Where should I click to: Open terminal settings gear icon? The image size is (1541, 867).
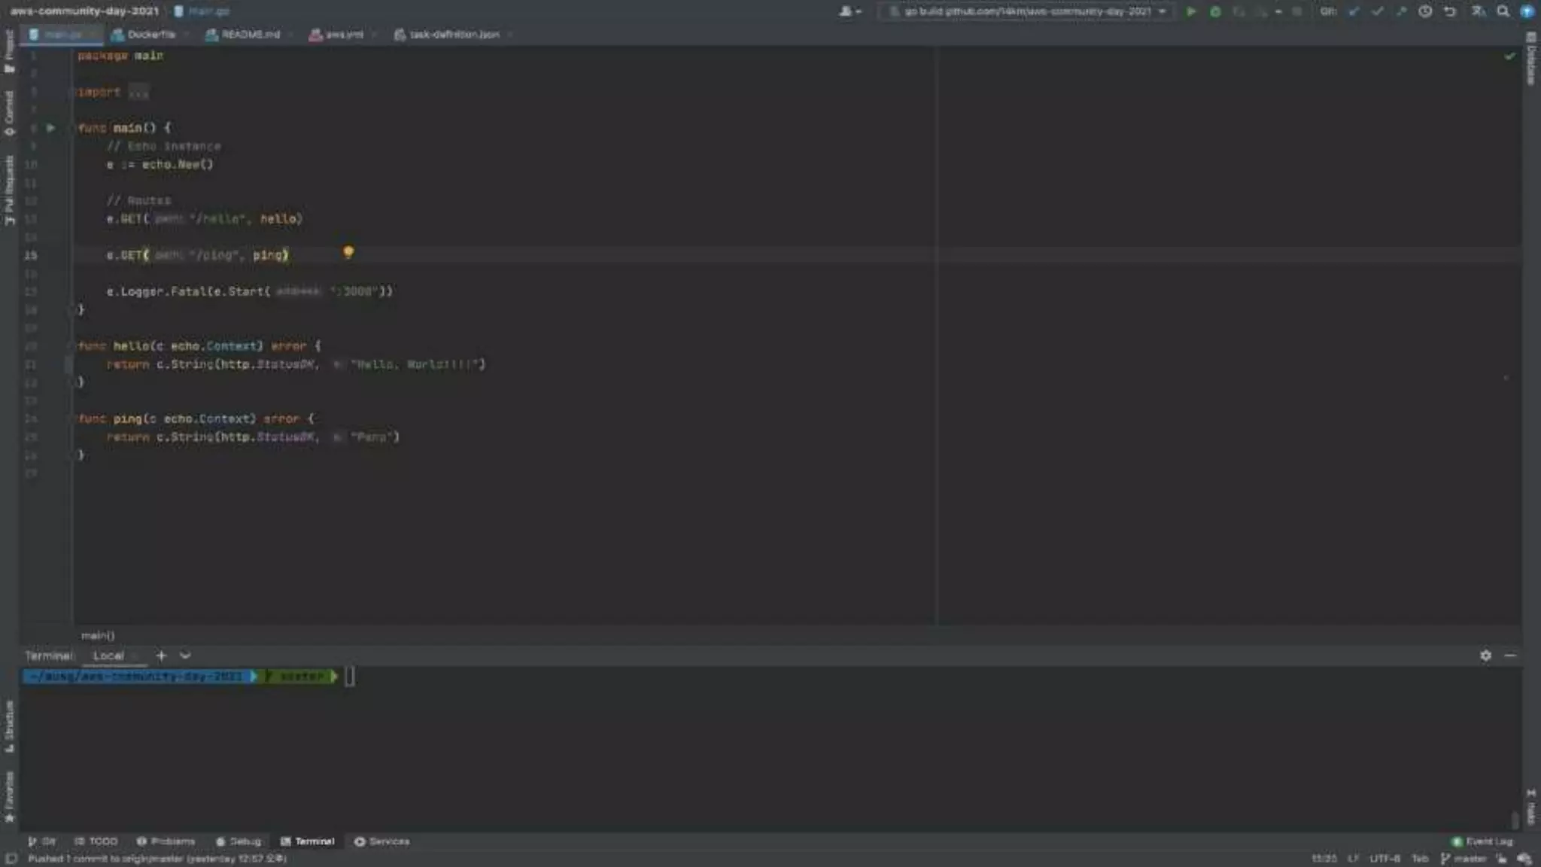1485,656
